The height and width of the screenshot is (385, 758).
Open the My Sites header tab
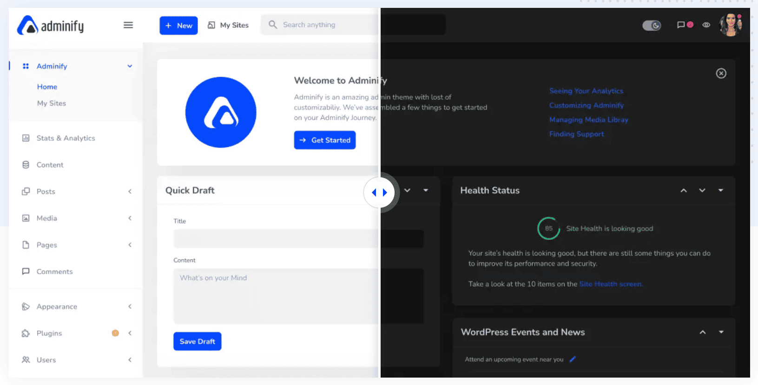coord(228,25)
